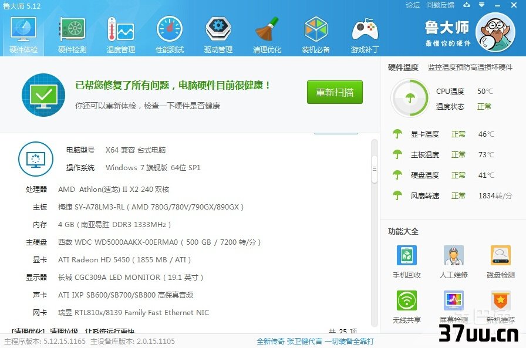Select the 'Windows 7 旗舰版 64位 SP1' text

click(x=153, y=168)
